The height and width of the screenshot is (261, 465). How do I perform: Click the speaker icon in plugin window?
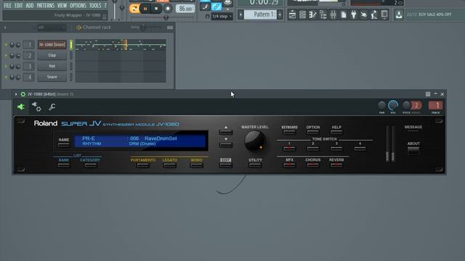(21, 107)
